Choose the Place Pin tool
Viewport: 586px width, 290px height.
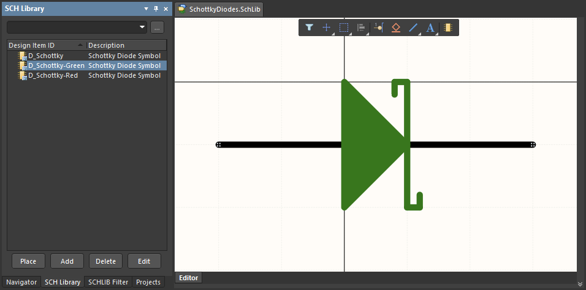(378, 28)
